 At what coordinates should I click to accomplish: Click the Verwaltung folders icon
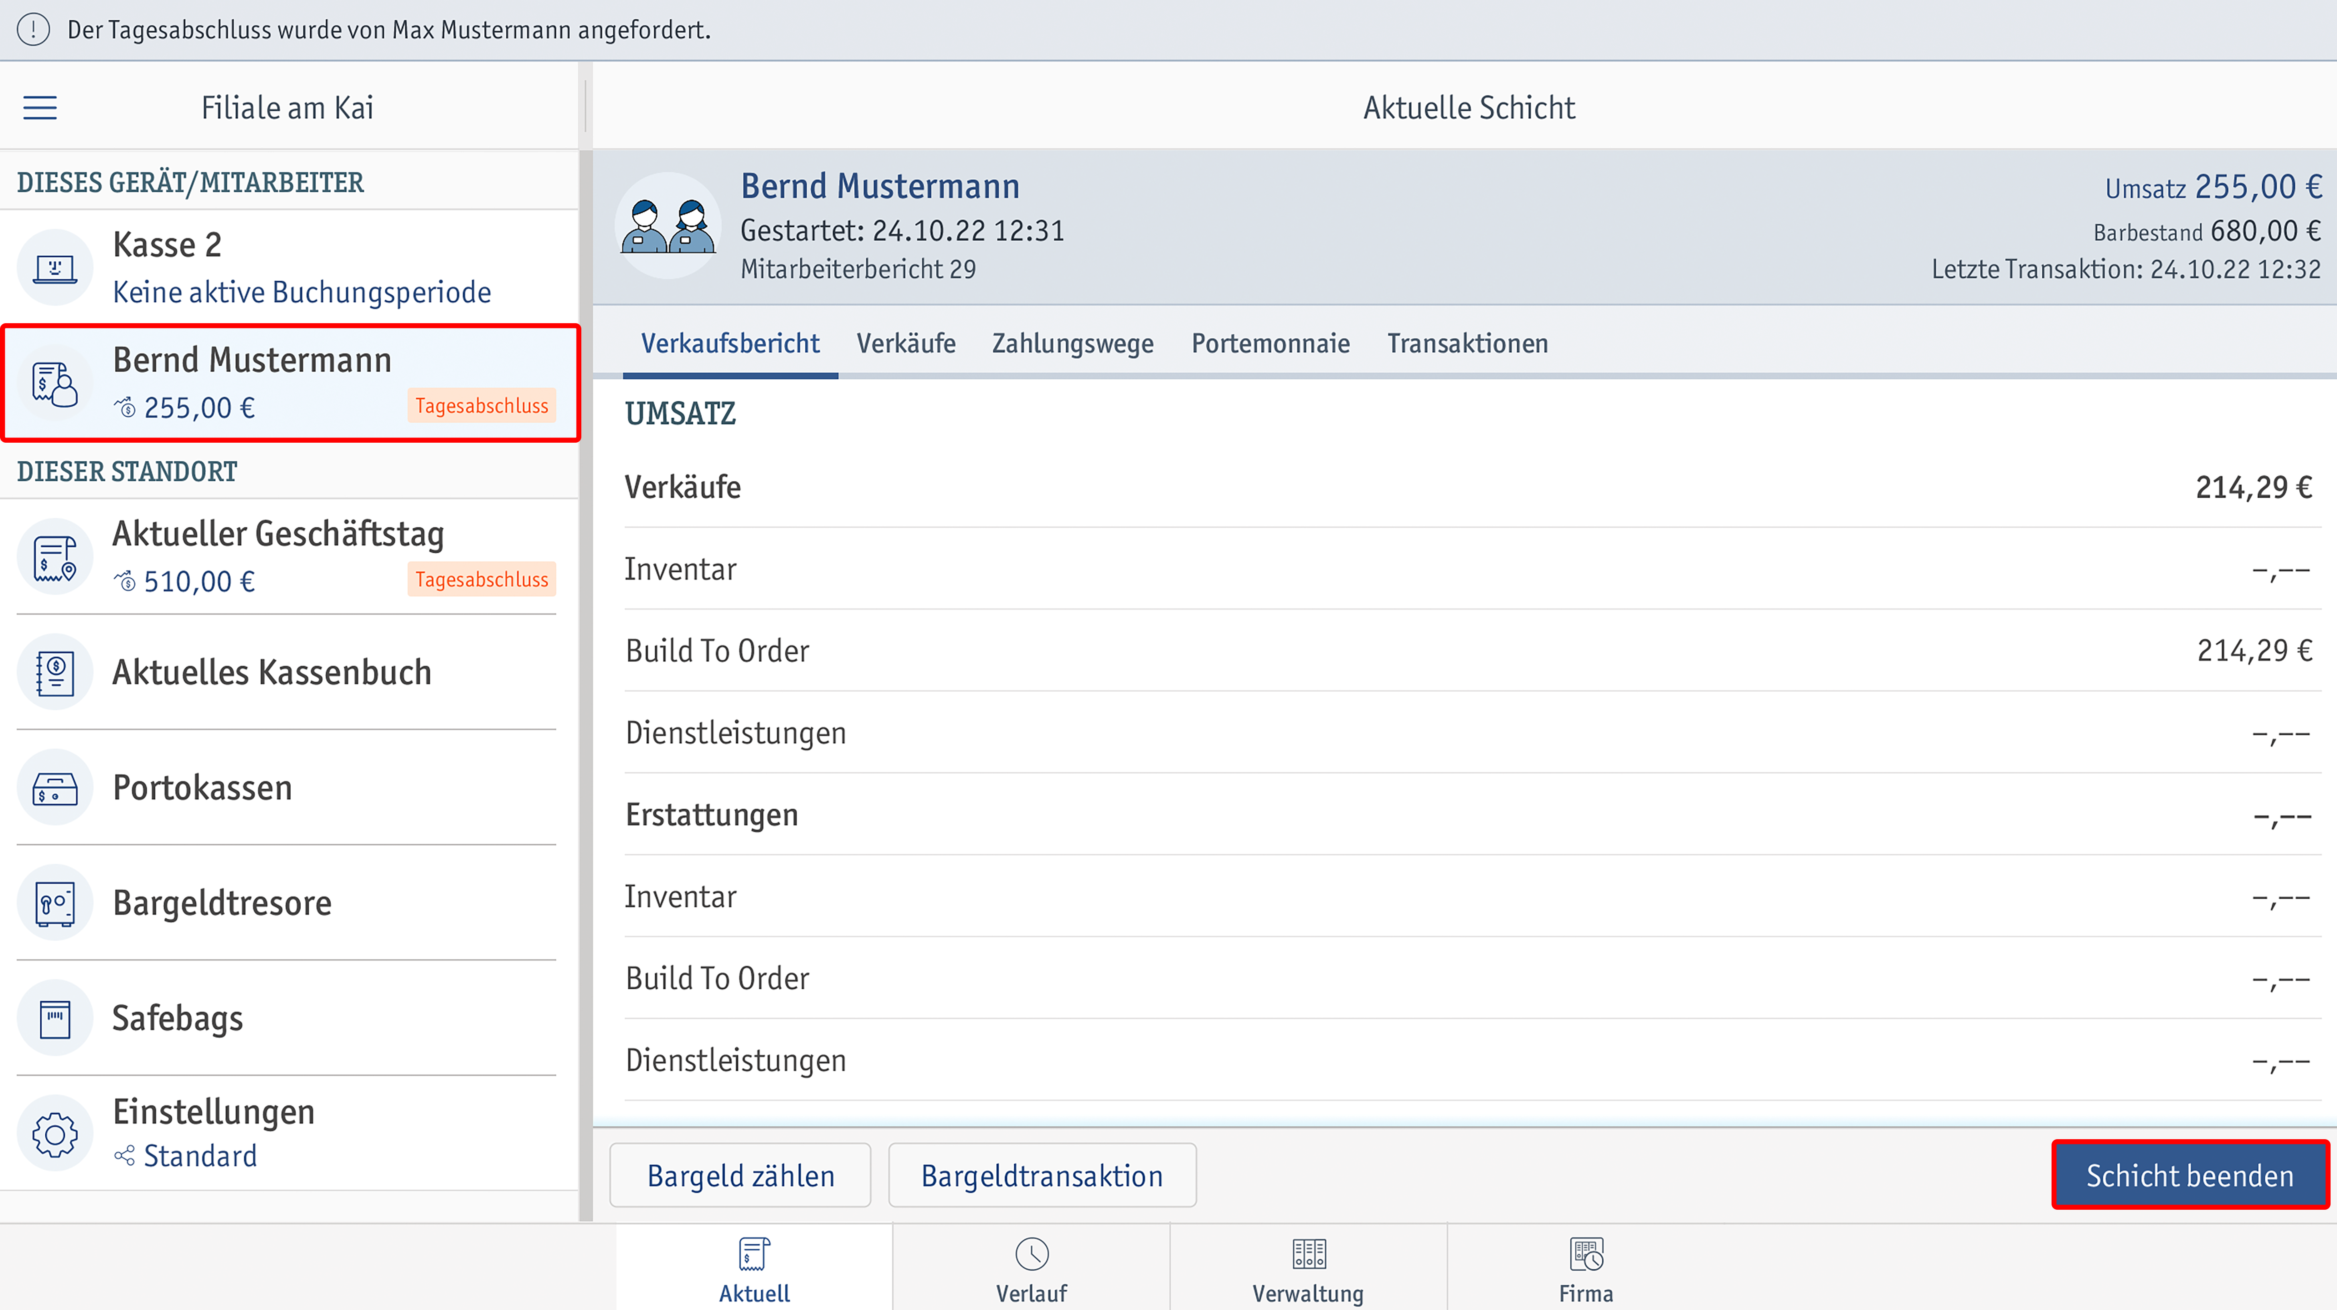(x=1308, y=1254)
